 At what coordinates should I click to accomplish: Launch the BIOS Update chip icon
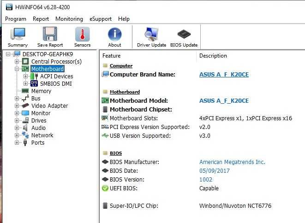[x=184, y=34]
